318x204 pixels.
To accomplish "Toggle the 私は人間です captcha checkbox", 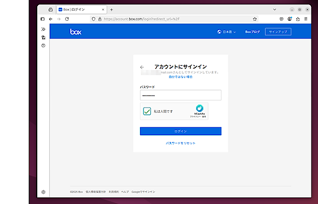I will 147,111.
